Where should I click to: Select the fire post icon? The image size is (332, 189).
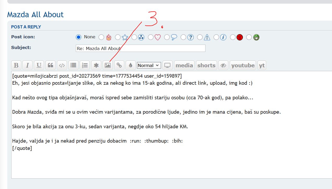point(101,37)
